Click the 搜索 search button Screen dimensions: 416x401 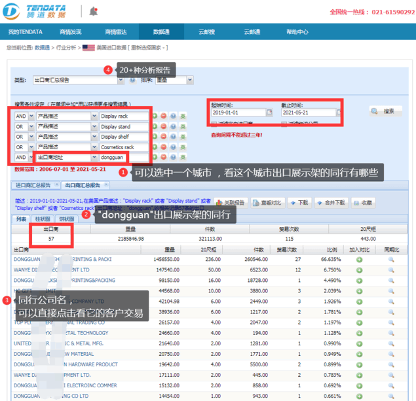[x=385, y=111]
